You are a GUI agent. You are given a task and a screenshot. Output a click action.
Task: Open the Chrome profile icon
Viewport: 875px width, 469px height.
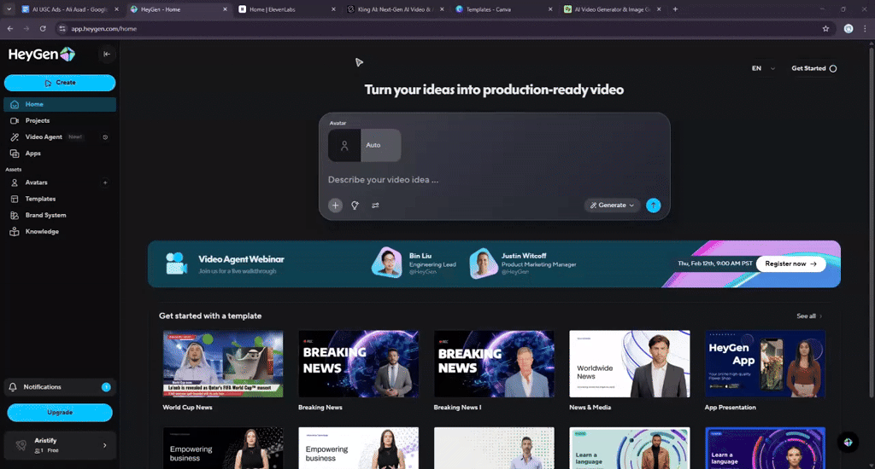[x=849, y=29]
